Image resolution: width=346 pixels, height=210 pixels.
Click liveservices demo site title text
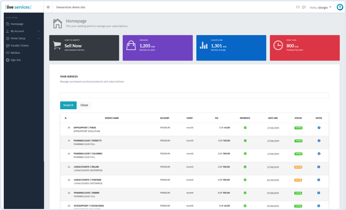pos(71,7)
